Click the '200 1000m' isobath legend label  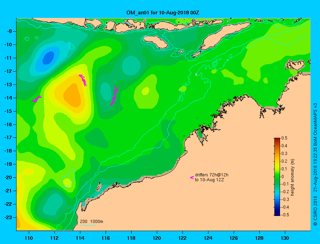tap(92, 221)
